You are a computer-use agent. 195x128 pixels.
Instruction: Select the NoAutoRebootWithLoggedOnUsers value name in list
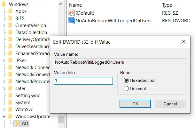point(113,21)
